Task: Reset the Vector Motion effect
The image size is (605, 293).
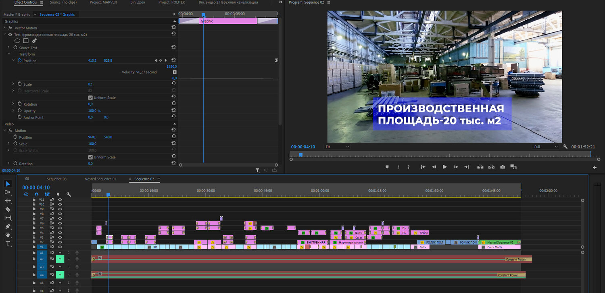Action: (173, 28)
